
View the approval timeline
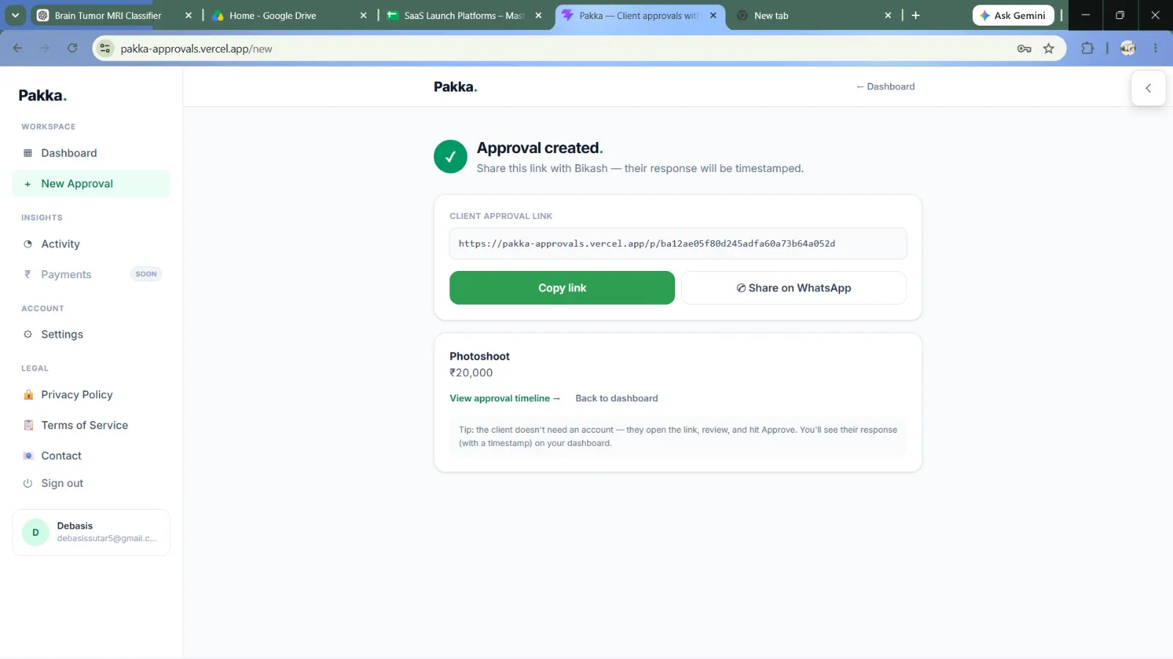(505, 398)
